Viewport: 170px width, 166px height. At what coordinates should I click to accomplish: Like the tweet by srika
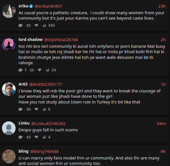tap(36, 25)
